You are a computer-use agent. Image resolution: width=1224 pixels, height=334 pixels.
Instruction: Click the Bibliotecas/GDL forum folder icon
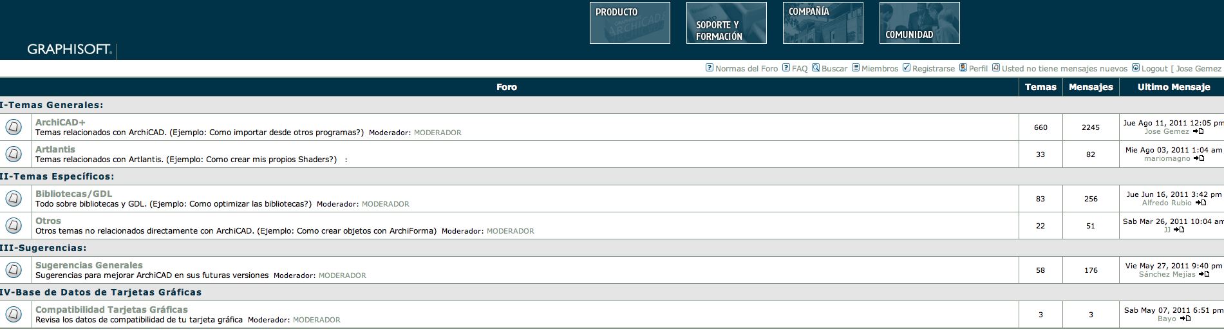click(x=14, y=199)
